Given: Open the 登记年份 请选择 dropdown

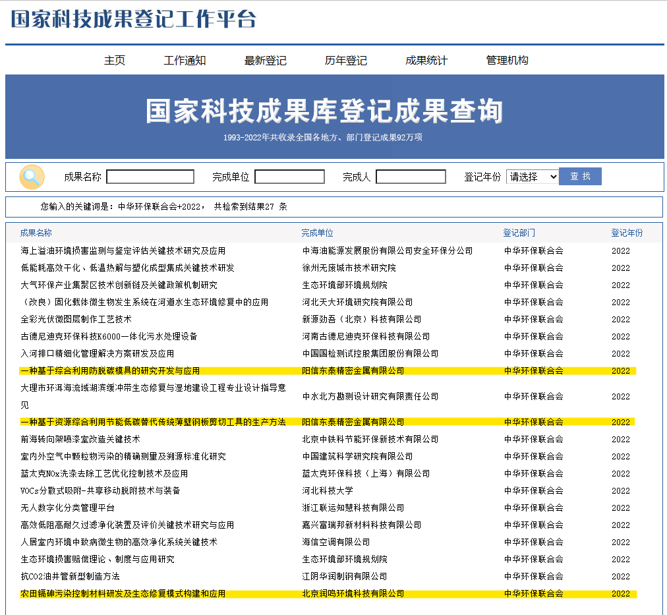Looking at the screenshot, I should (x=532, y=177).
